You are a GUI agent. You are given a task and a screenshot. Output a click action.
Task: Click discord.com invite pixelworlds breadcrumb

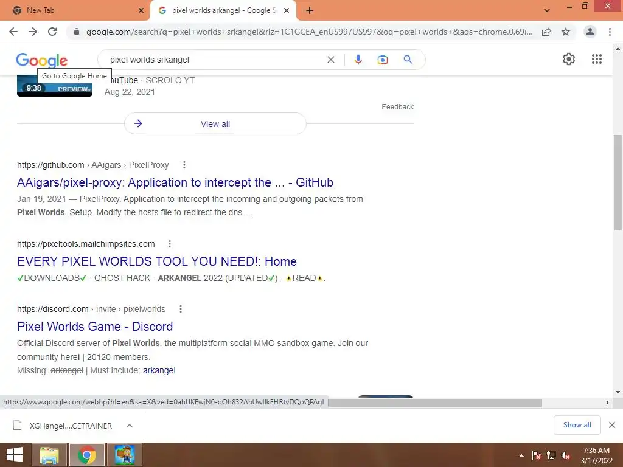91,309
